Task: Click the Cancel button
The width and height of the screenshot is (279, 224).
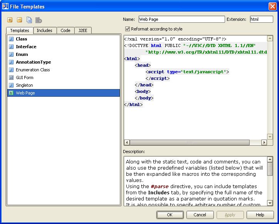Action: [200, 215]
